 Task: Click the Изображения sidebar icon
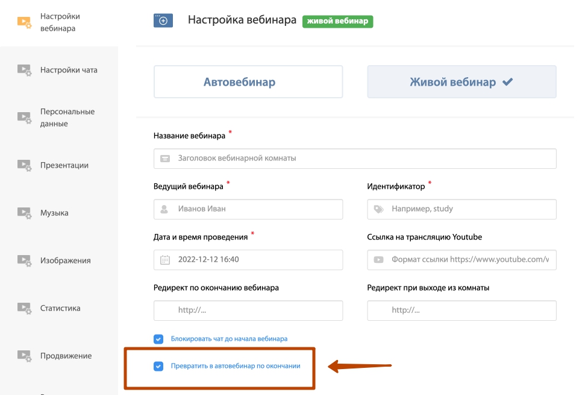(x=24, y=261)
